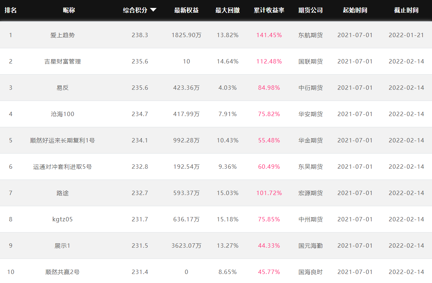Click score value 232.8

pos(140,167)
